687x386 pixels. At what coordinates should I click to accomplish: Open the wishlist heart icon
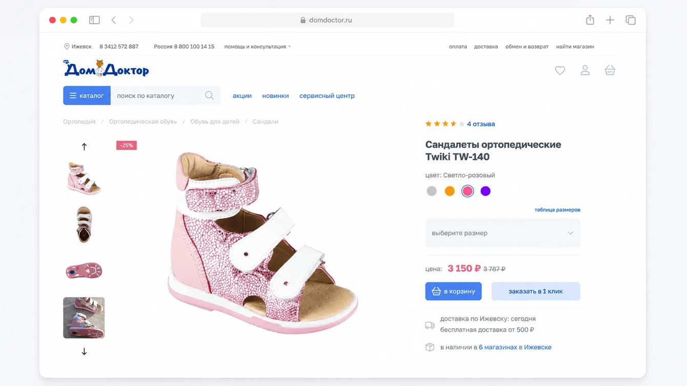pos(560,71)
